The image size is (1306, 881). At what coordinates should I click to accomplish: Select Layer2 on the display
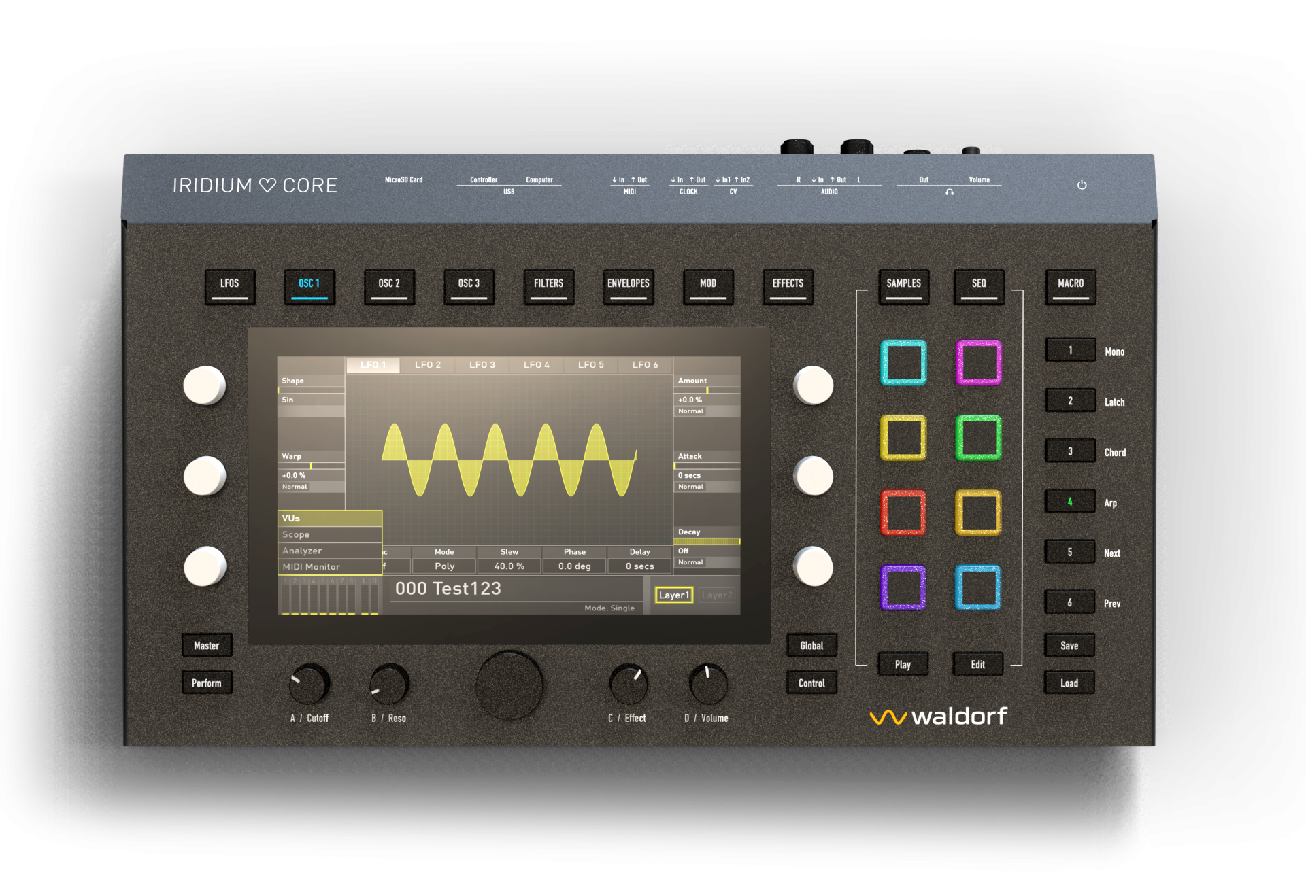(717, 595)
